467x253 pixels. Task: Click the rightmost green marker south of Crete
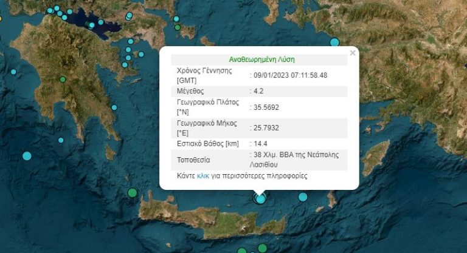point(262,248)
